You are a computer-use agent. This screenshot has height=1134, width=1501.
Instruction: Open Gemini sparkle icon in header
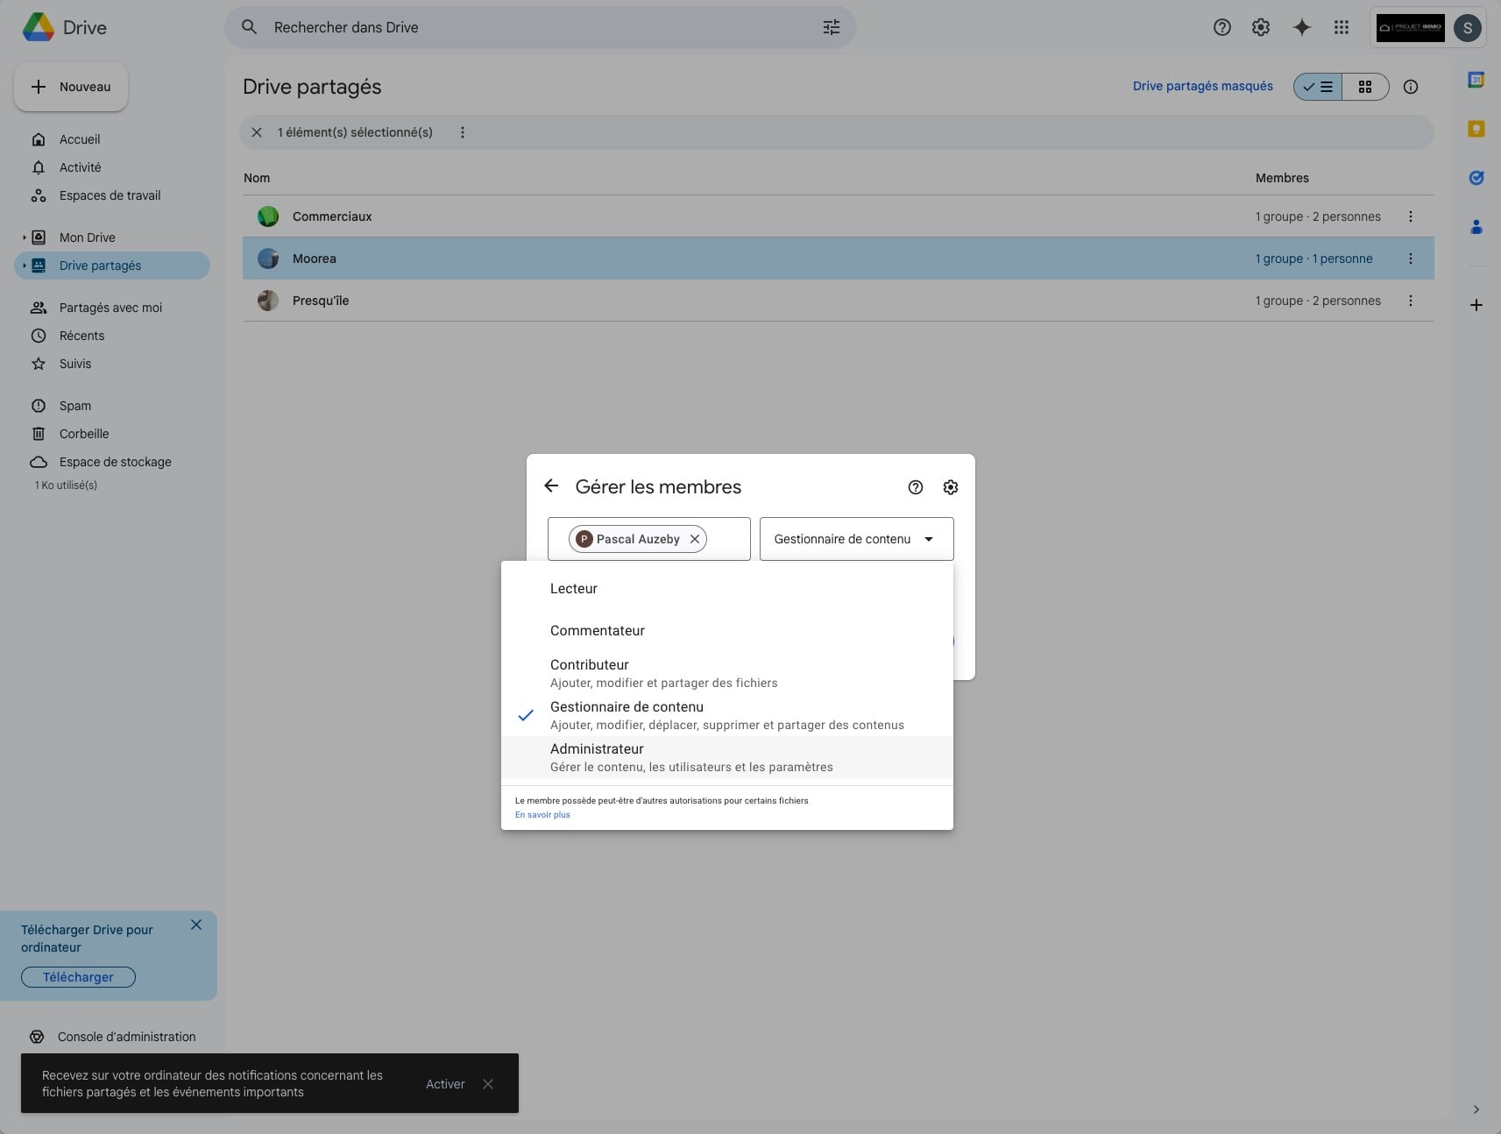pos(1301,27)
